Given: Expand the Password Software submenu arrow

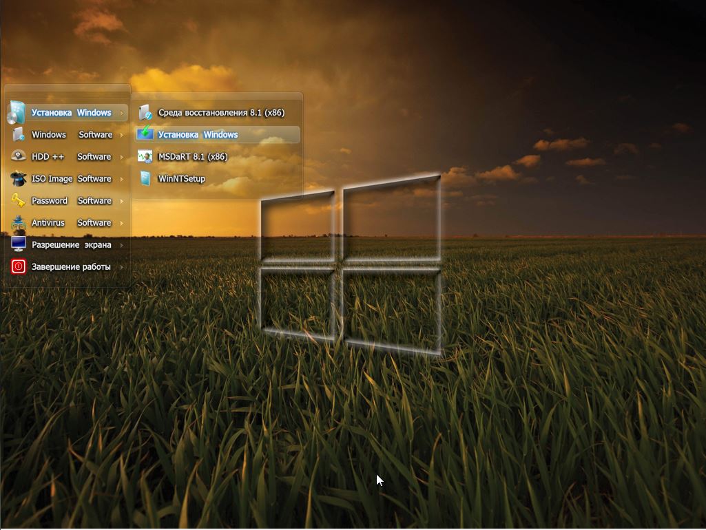Looking at the screenshot, I should point(121,201).
